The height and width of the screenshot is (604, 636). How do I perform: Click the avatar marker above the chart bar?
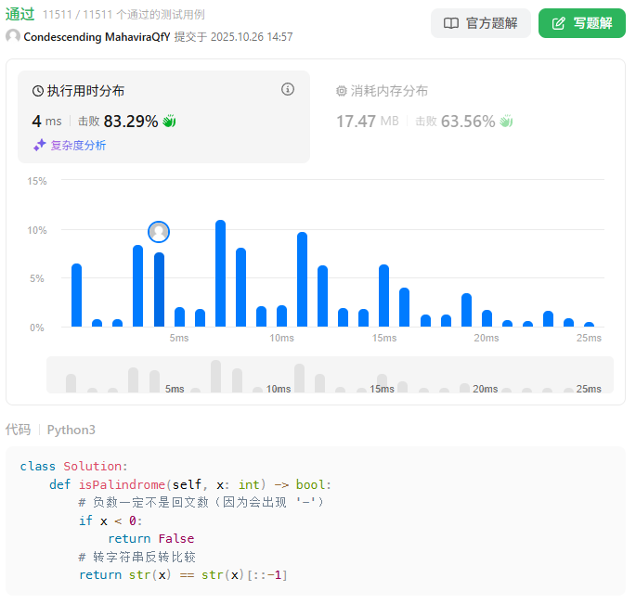[159, 232]
